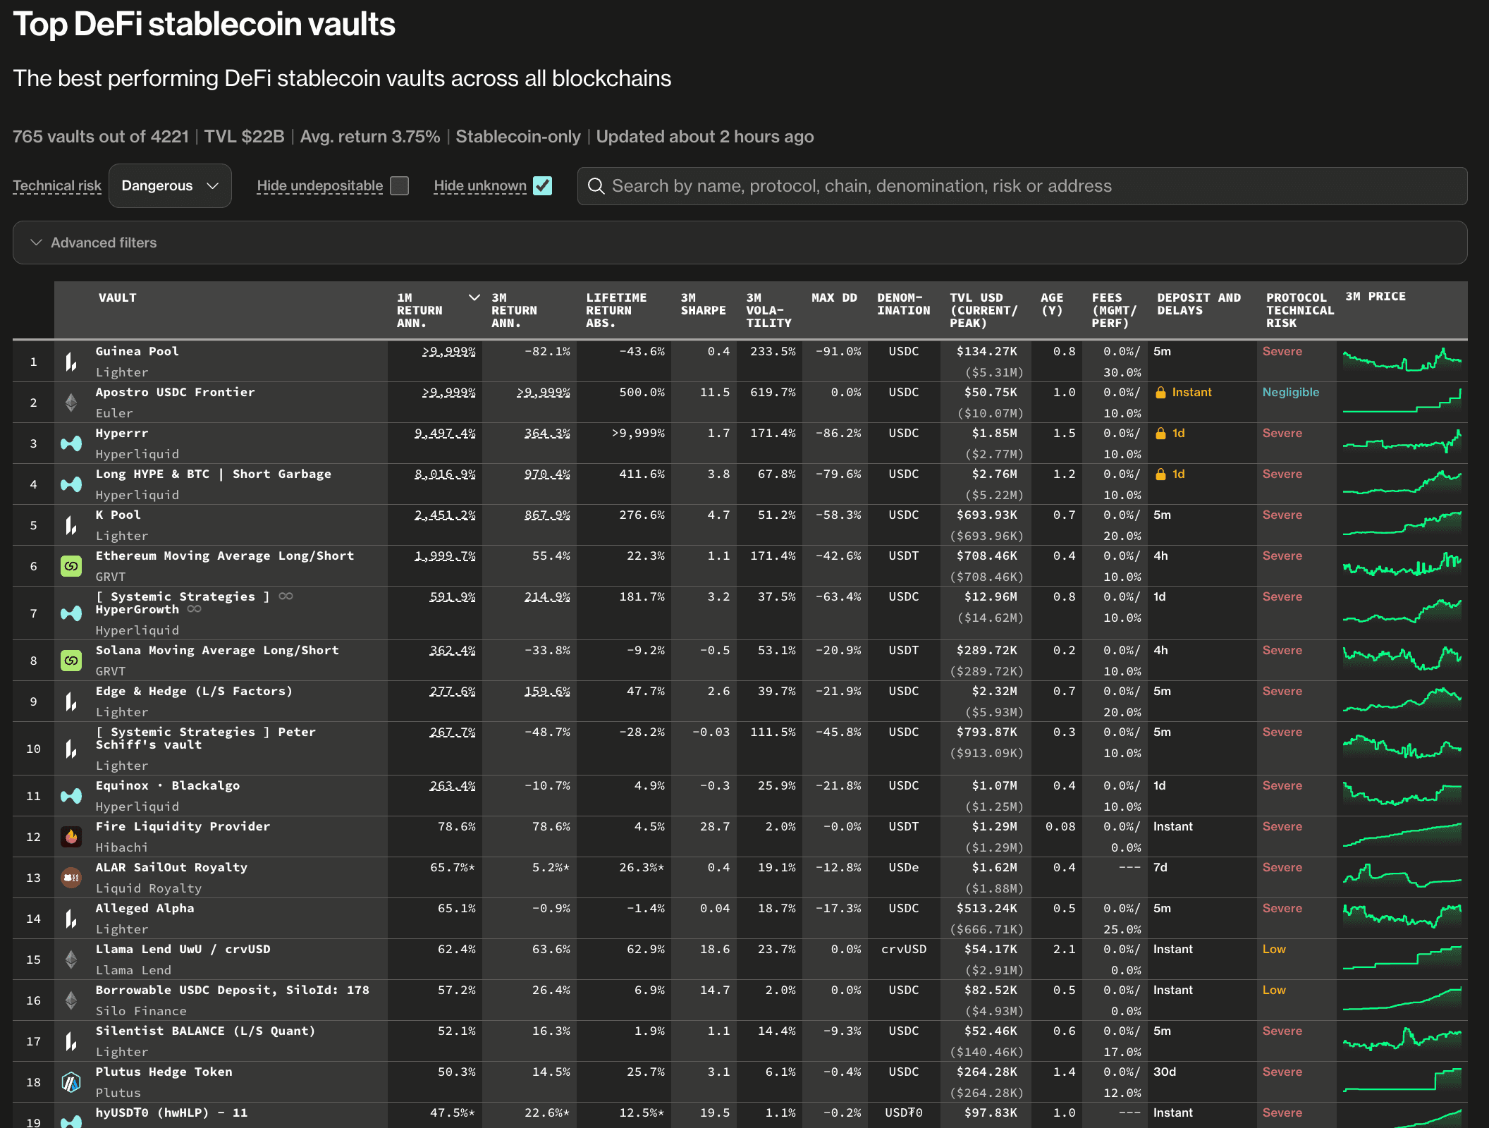Click the Hyperliquid icon for HyperGrowth vault
The image size is (1489, 1128).
(x=71, y=613)
